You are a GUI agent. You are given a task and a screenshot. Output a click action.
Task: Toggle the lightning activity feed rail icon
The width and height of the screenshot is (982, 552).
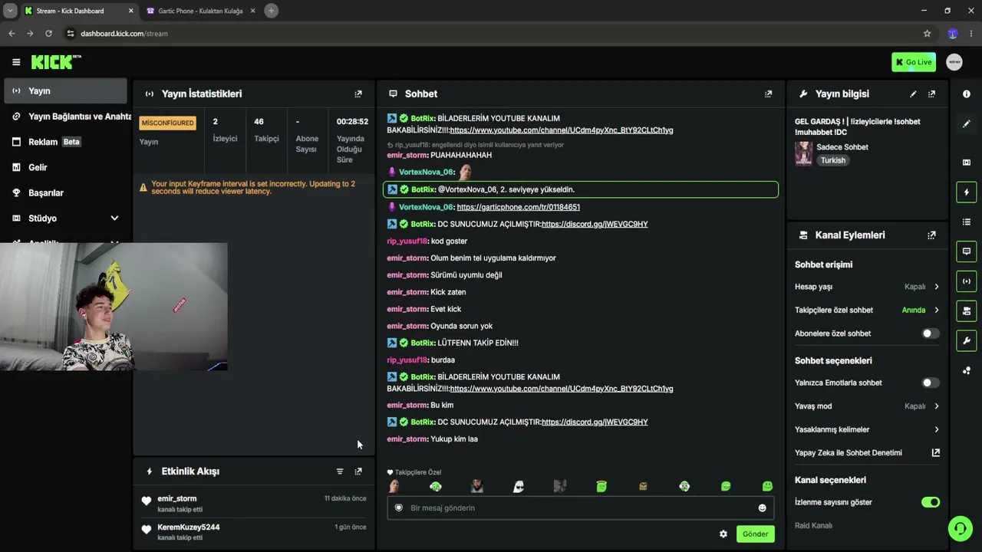(x=967, y=192)
